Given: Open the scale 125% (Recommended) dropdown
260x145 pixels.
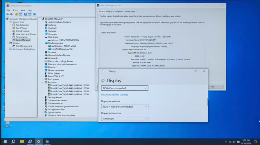Looking at the screenshot, I should tap(125, 88).
